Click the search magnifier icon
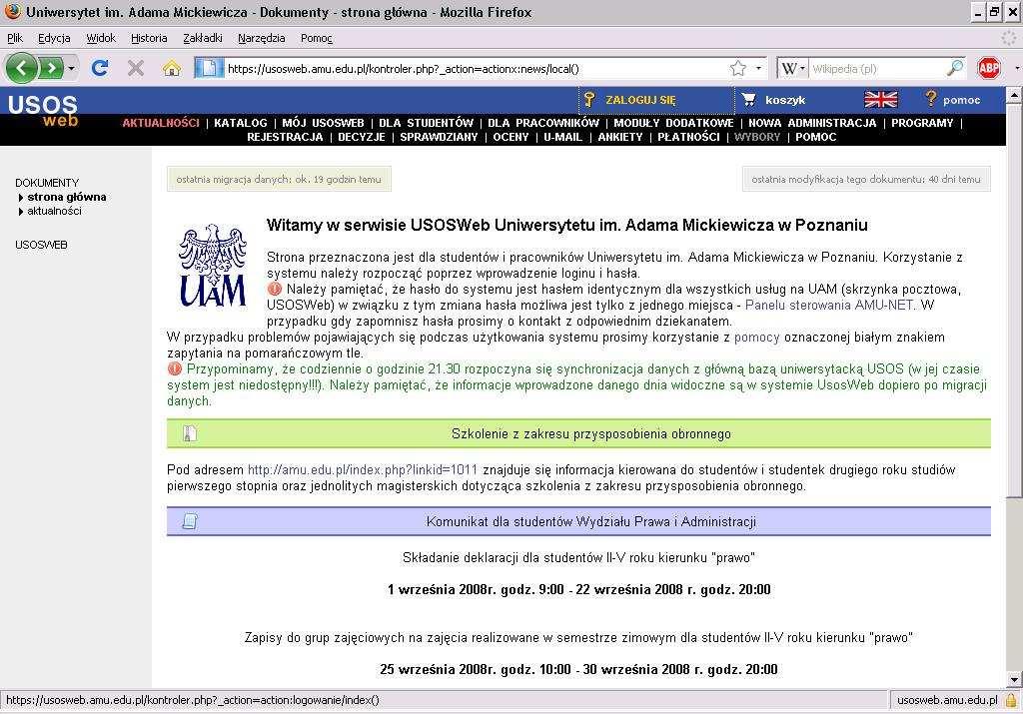1023x714 pixels. point(955,68)
